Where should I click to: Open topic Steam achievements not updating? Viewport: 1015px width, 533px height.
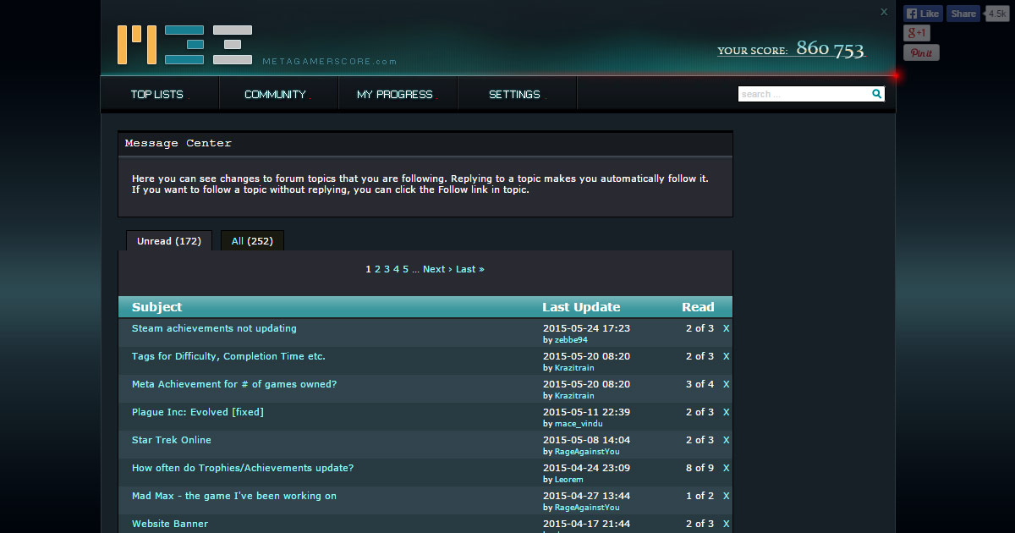pos(214,328)
